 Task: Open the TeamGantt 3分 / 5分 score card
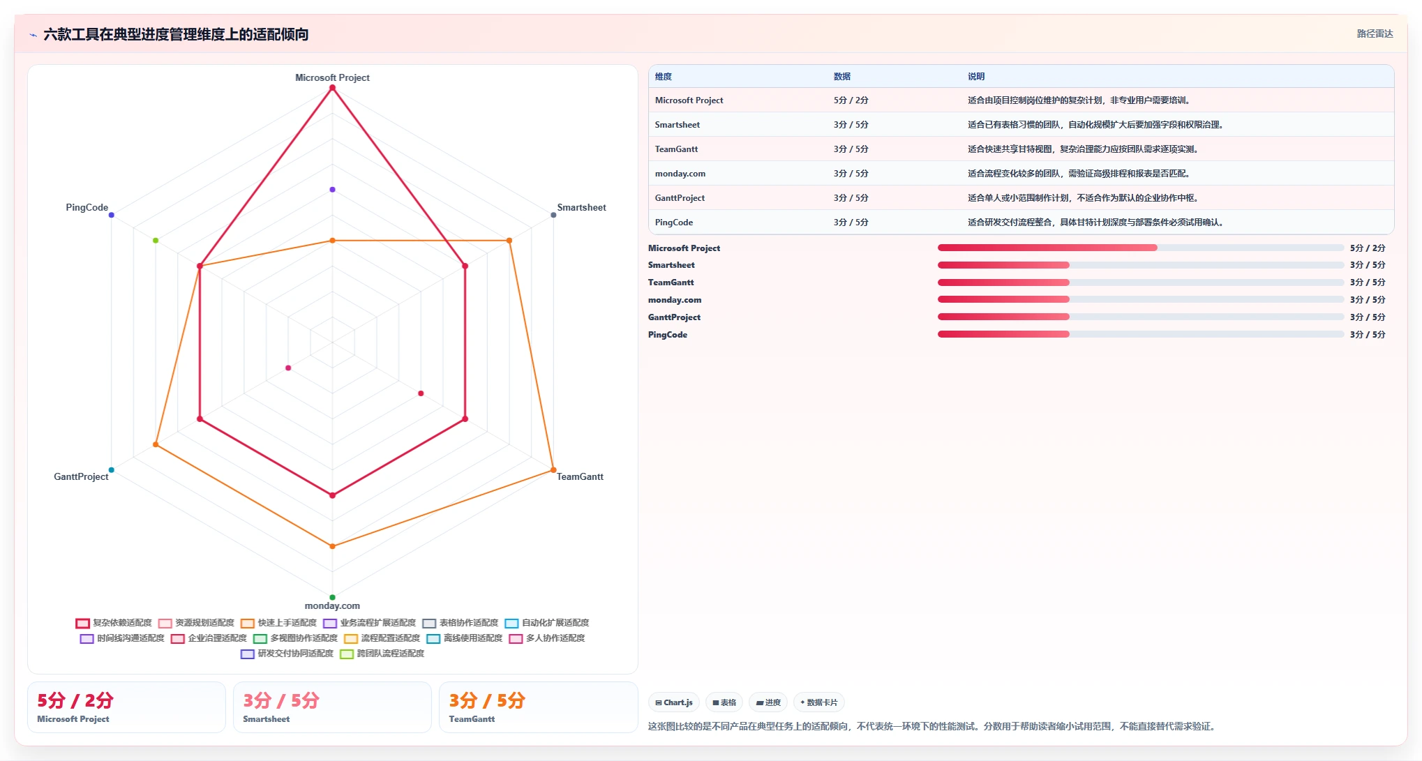(538, 707)
